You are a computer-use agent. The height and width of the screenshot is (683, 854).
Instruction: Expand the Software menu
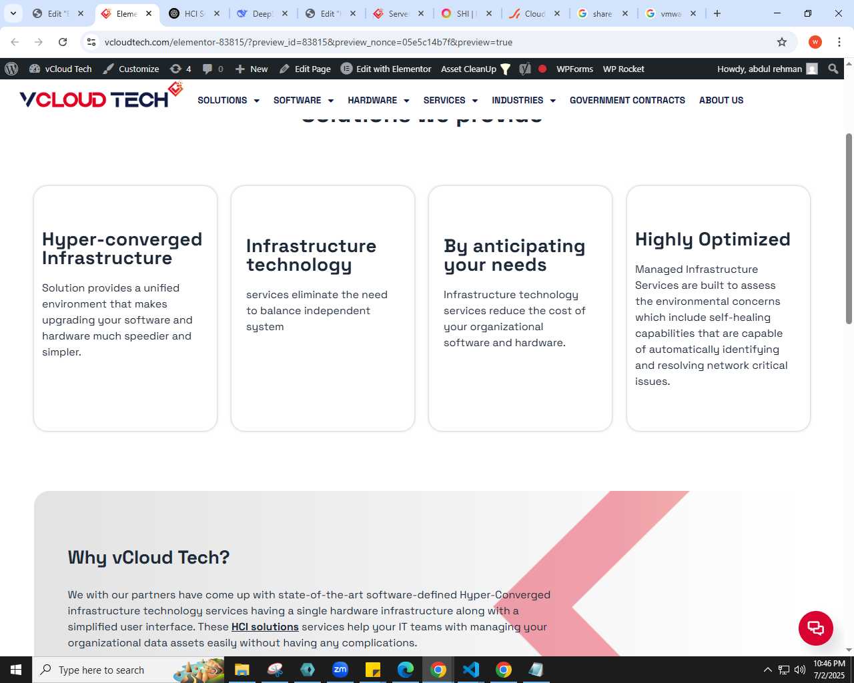[304, 100]
